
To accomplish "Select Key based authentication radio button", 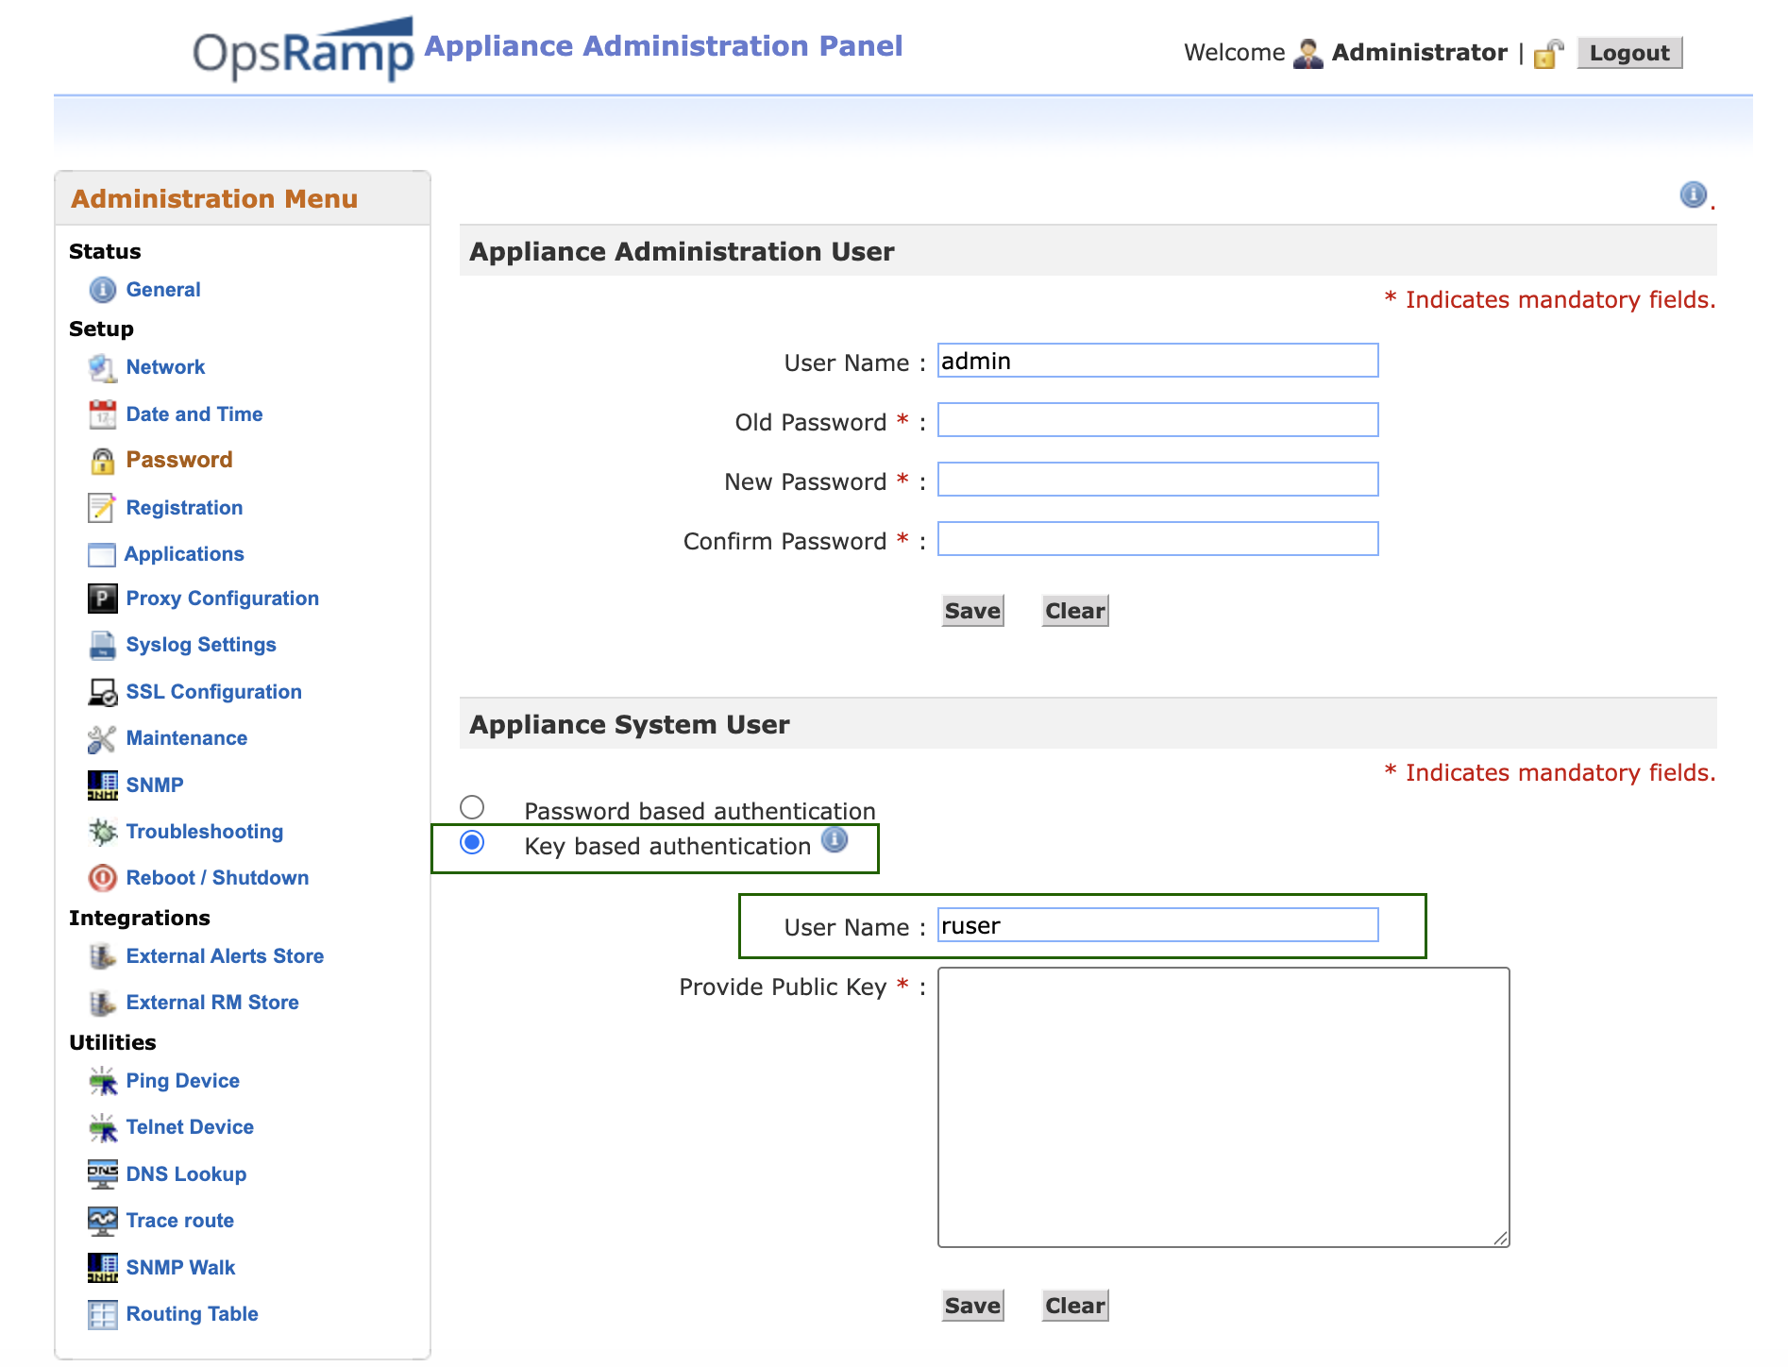I will point(472,842).
